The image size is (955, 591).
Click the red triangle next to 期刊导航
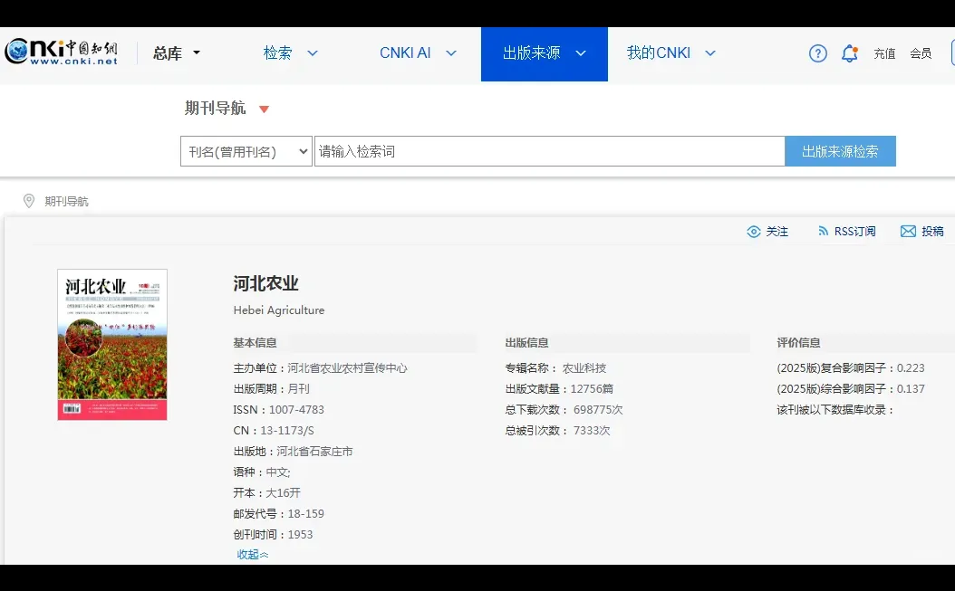tap(263, 108)
